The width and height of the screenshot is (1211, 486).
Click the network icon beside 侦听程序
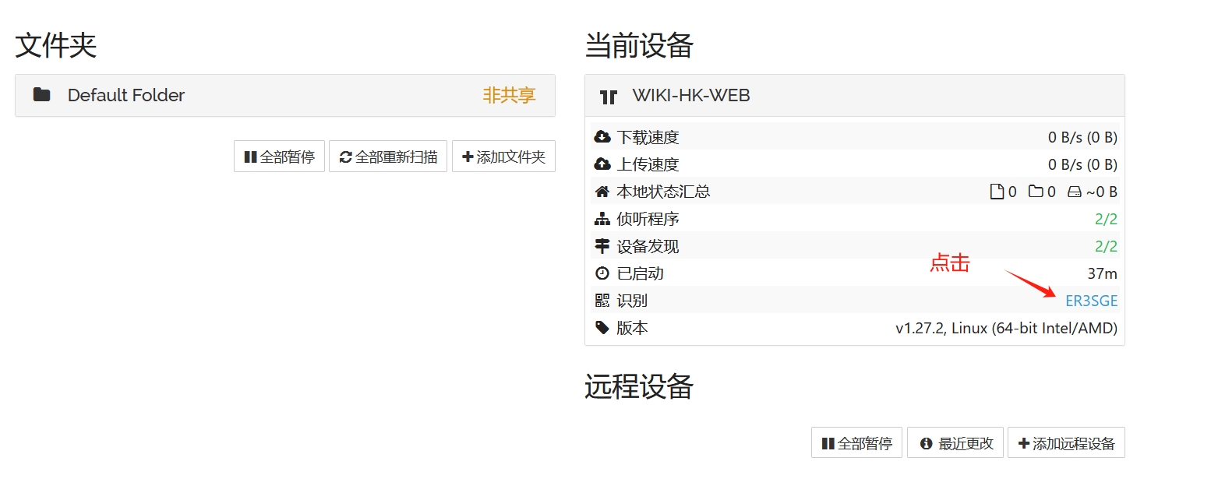[602, 218]
